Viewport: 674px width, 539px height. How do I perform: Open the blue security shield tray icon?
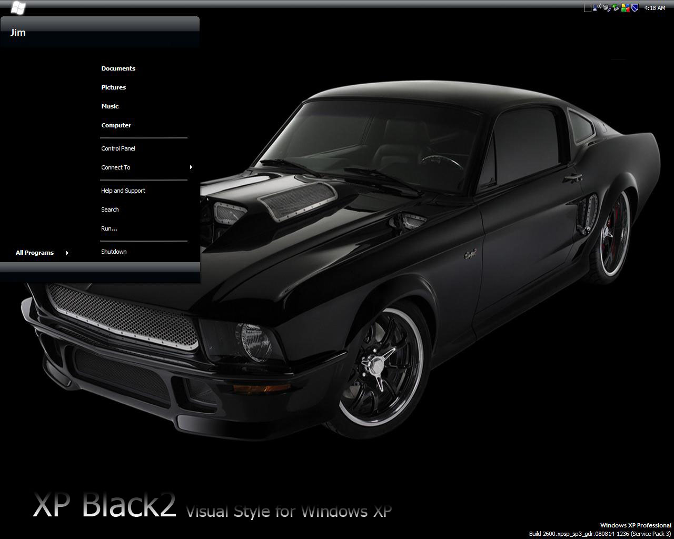[x=635, y=8]
